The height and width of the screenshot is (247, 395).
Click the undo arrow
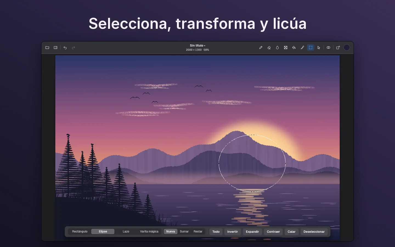point(65,47)
